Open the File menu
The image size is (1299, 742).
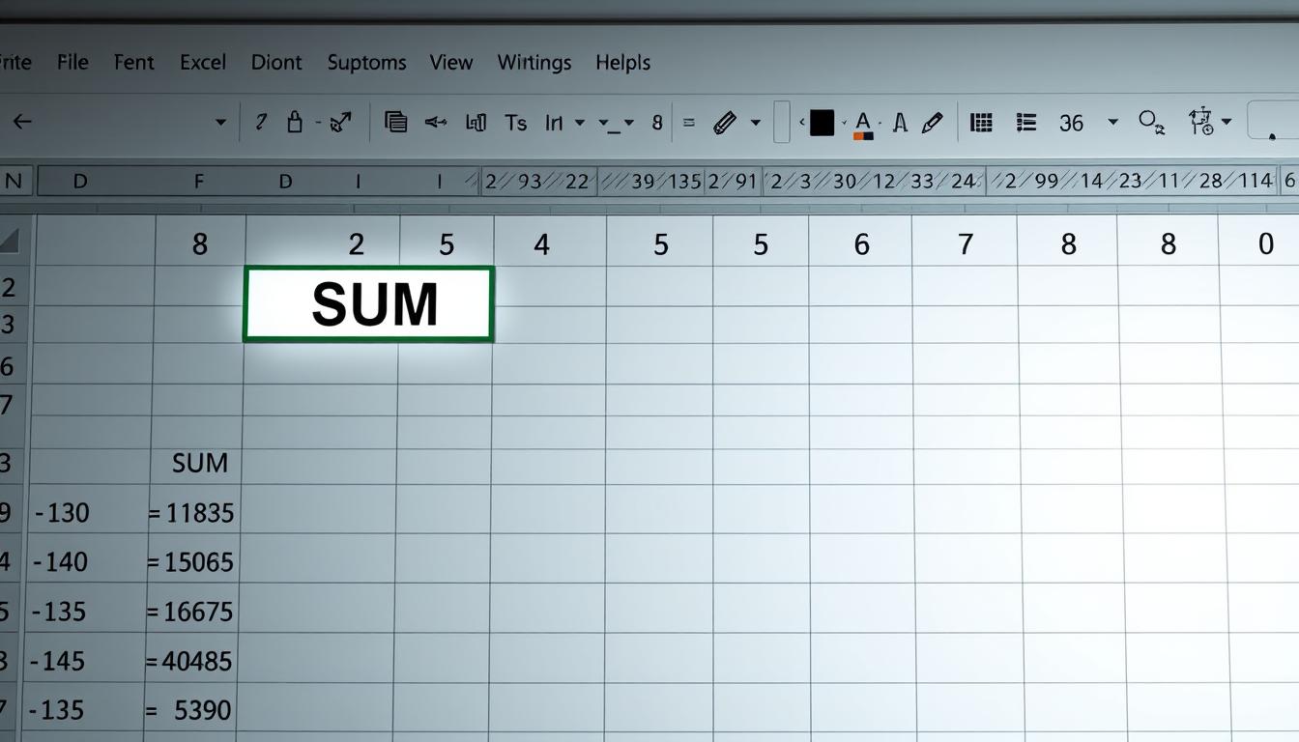click(x=72, y=63)
